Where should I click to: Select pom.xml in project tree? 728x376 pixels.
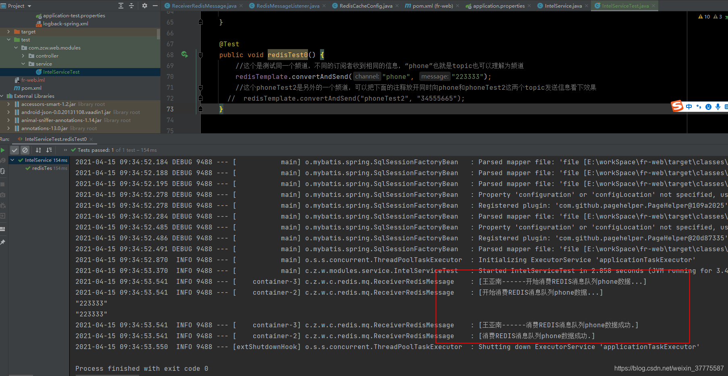pos(80,88)
